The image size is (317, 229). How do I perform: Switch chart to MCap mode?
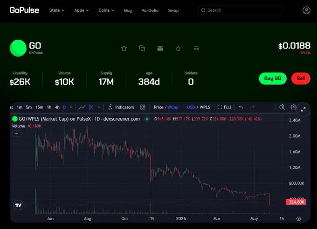pyautogui.click(x=173, y=107)
